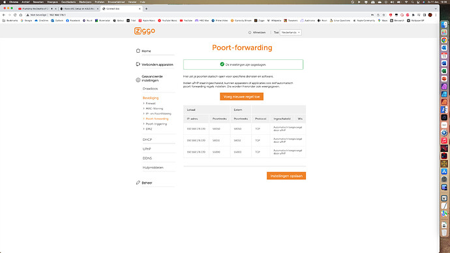The width and height of the screenshot is (450, 253).
Task: Open the Chrome three-dot menu
Action: (436, 15)
